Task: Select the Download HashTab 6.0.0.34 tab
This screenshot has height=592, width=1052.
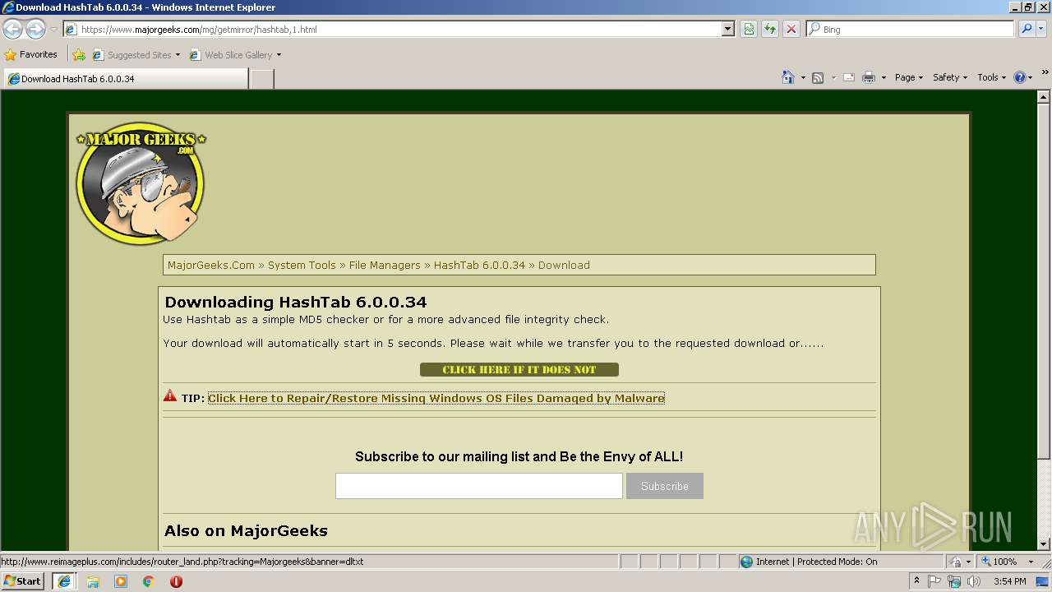Action: (125, 79)
